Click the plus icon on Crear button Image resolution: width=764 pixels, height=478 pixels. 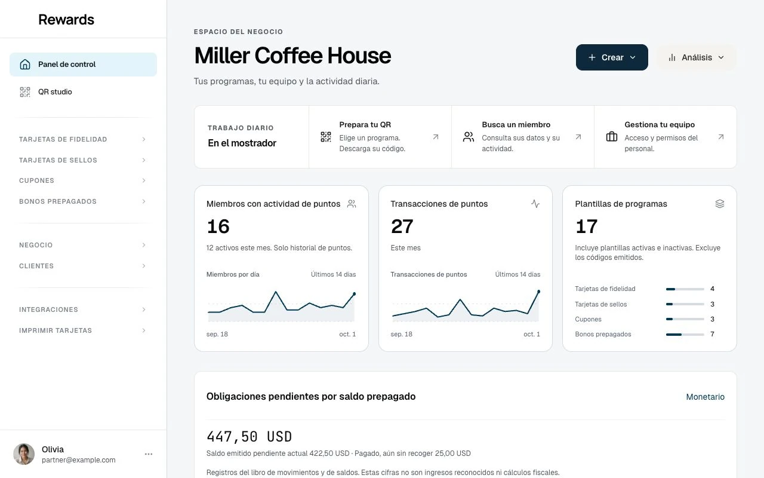(592, 57)
